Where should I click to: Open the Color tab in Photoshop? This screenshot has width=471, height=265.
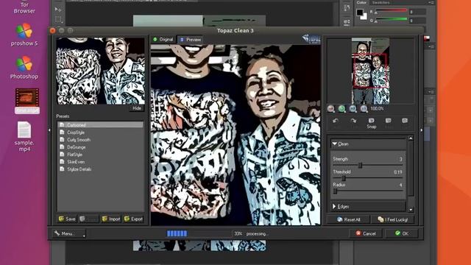(361, 2)
